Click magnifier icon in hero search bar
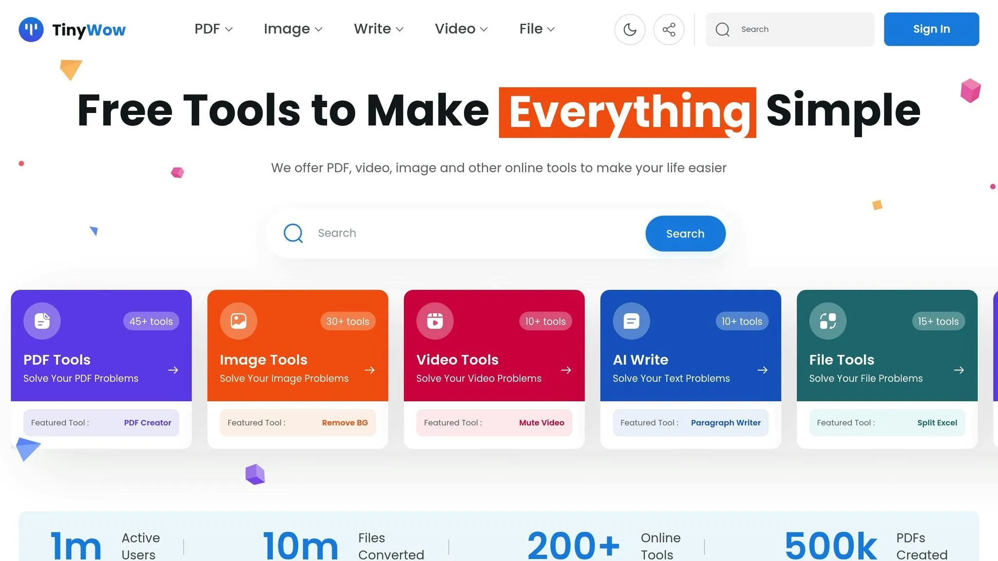The width and height of the screenshot is (998, 561). pyautogui.click(x=293, y=233)
